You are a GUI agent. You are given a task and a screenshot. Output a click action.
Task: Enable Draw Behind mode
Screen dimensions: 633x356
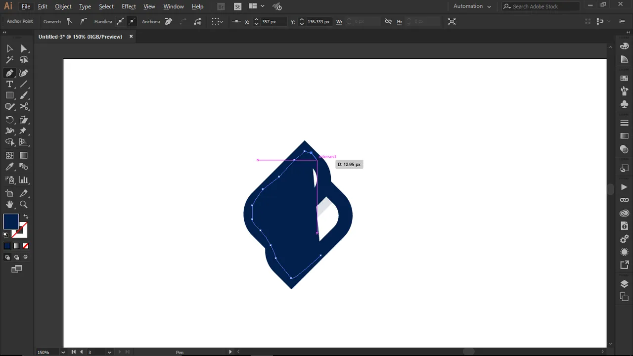[x=16, y=257]
